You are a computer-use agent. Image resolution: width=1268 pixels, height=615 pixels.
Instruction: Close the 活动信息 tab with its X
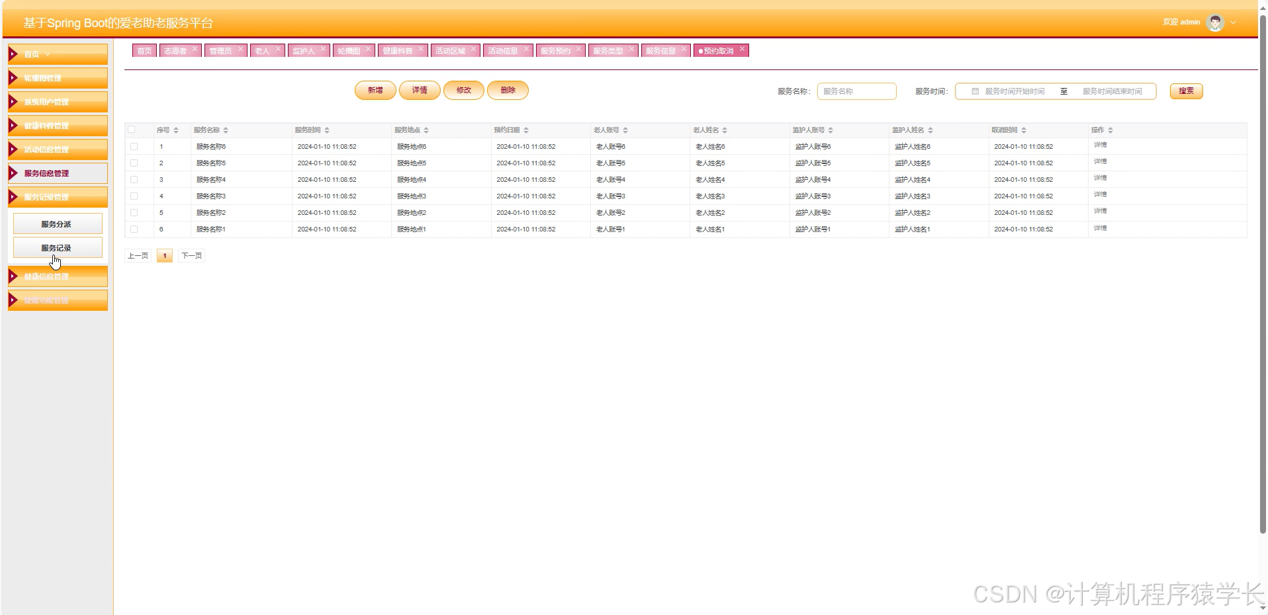pos(526,49)
